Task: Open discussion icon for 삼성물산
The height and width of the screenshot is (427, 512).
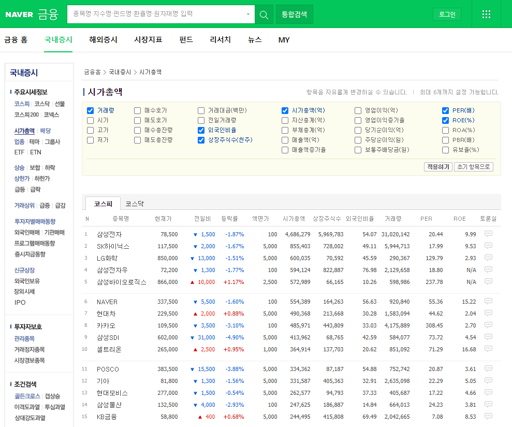Action: click(x=488, y=404)
